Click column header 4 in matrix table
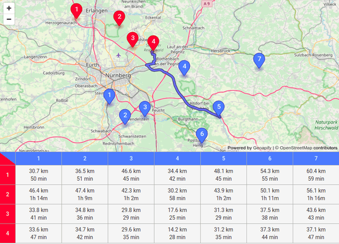 pos(177,158)
